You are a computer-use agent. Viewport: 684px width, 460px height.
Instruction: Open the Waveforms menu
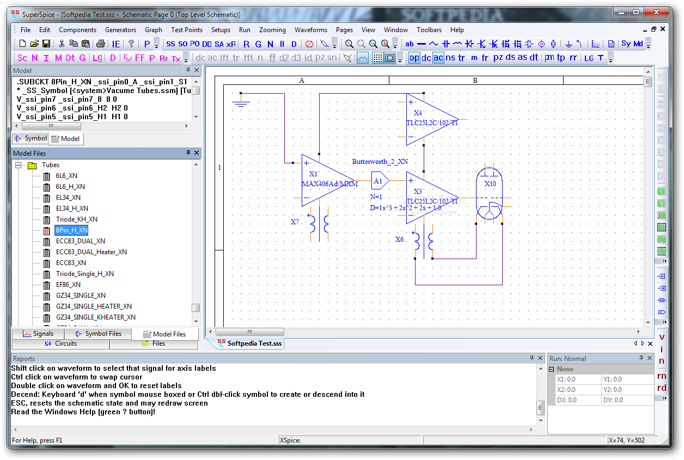[311, 30]
